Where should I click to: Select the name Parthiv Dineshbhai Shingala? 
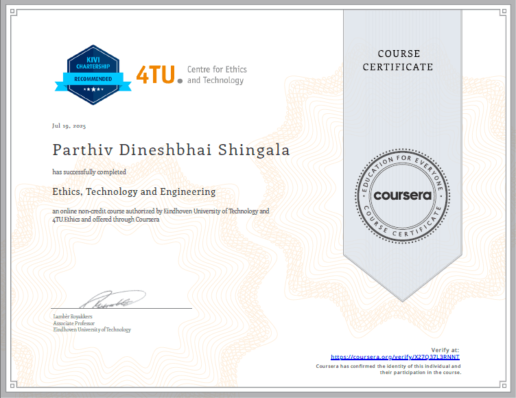tap(171, 150)
